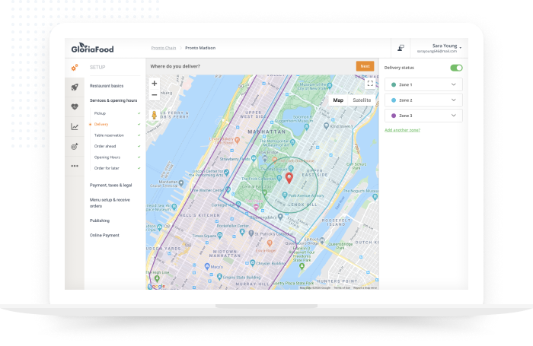Zoom out on the map with minus
The width and height of the screenshot is (533, 346).
(155, 95)
